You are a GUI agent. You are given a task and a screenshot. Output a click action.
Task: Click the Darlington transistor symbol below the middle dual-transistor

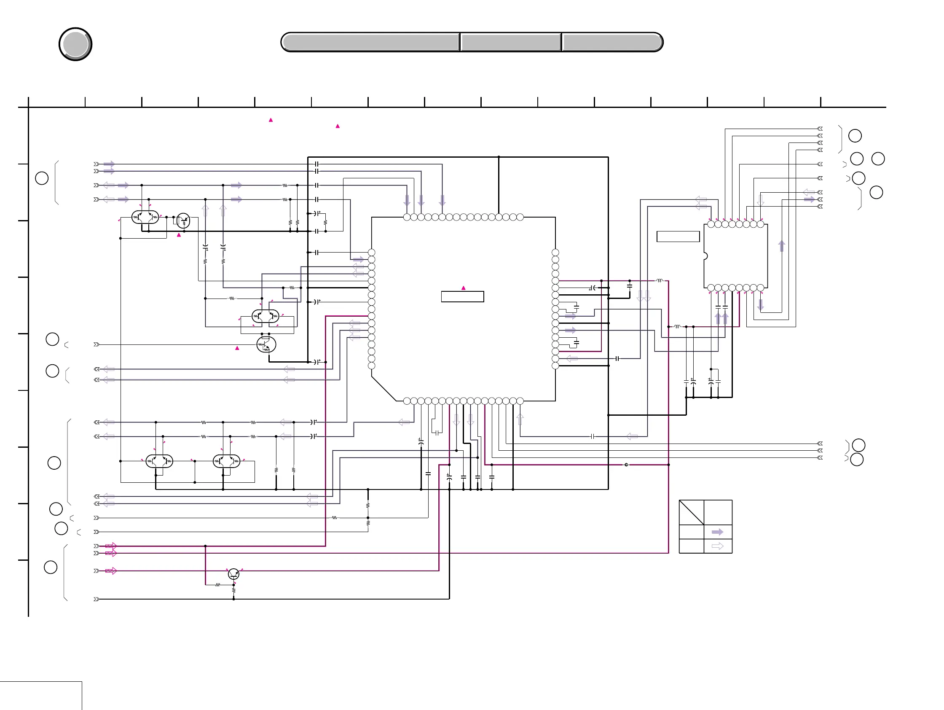tap(266, 344)
